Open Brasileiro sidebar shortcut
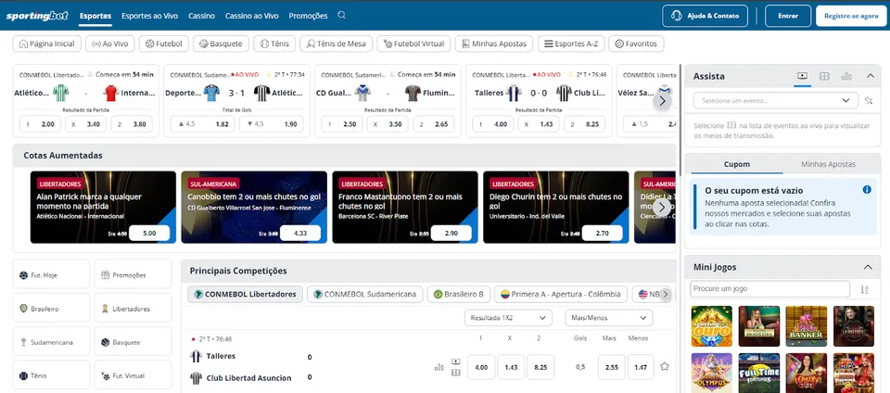 pyautogui.click(x=51, y=309)
